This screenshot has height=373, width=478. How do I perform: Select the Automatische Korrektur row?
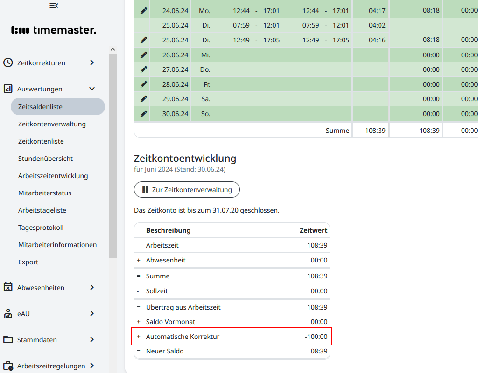[x=232, y=337]
